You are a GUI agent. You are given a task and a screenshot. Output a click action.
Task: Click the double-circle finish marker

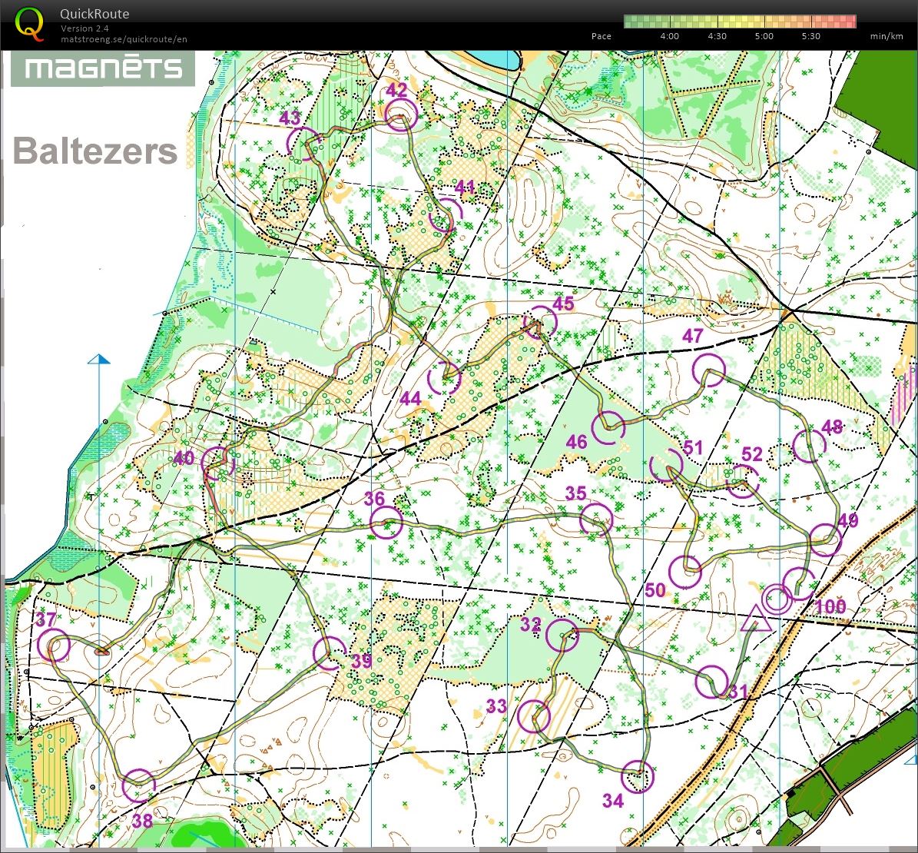coord(776,598)
